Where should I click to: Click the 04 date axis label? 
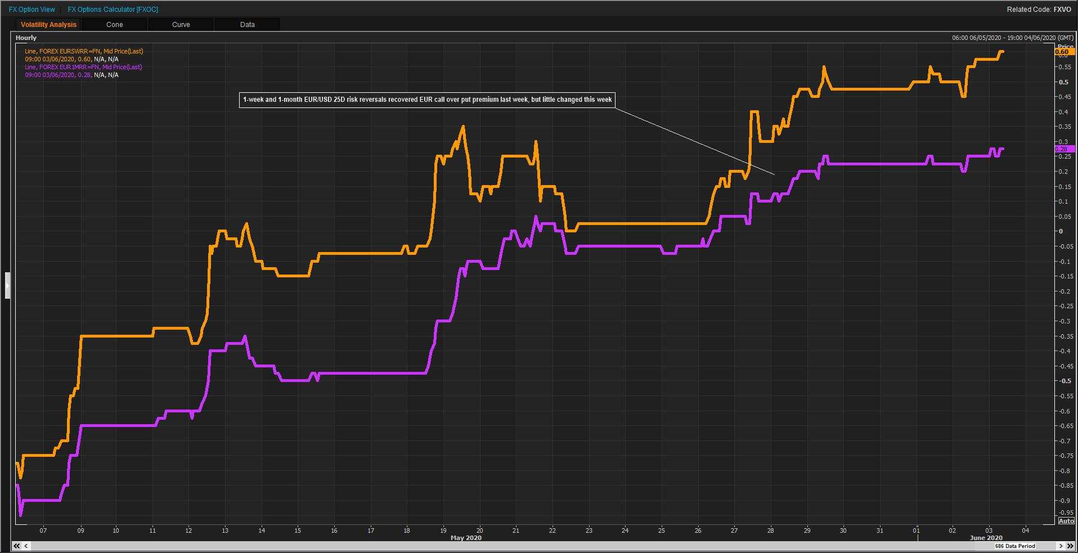click(1026, 530)
